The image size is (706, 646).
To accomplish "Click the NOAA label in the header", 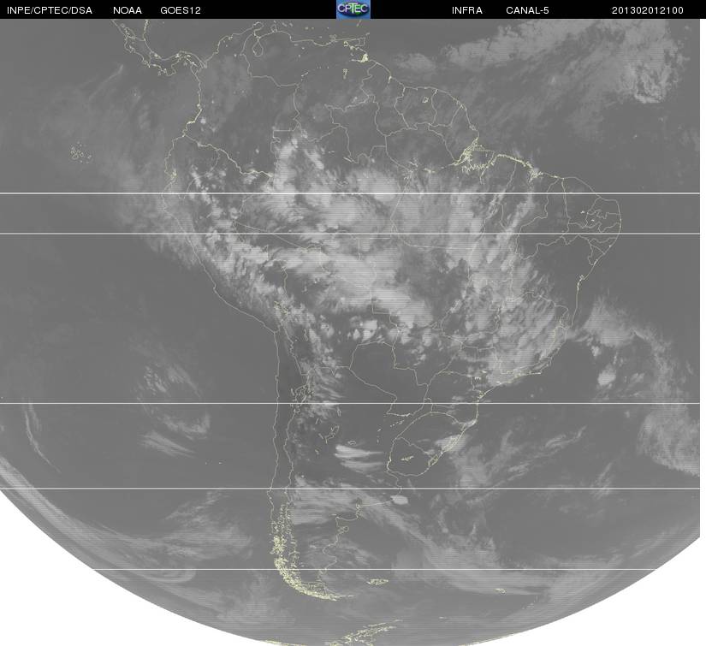I will click(x=128, y=10).
